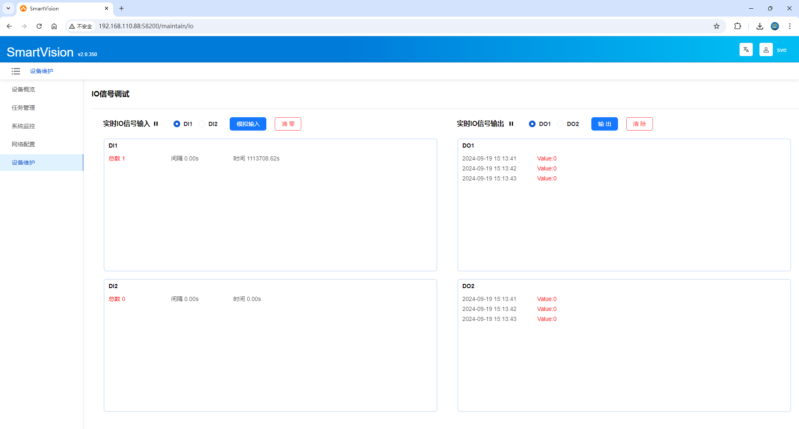Click the SmartVision logo title
The height and width of the screenshot is (429, 799).
(x=40, y=52)
